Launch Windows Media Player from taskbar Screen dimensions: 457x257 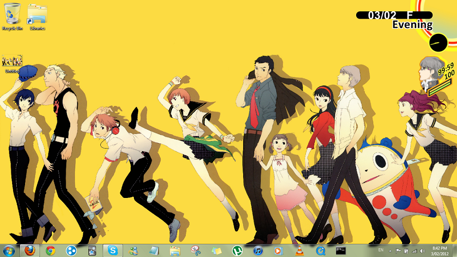coord(278,250)
